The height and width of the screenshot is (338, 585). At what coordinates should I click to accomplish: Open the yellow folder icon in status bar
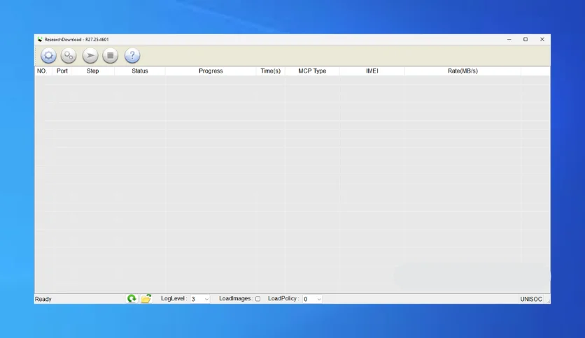[146, 298]
